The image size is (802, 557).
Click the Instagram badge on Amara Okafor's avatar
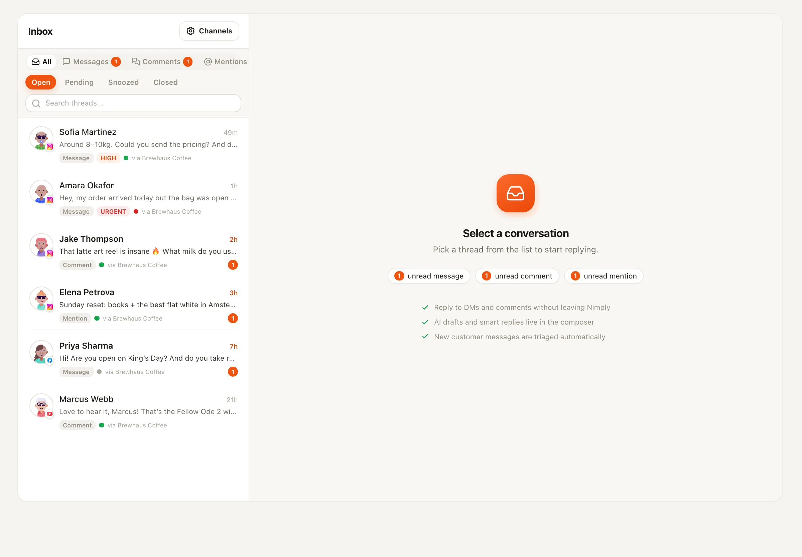(x=50, y=200)
